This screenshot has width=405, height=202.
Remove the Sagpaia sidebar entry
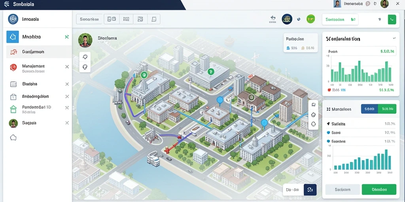[67, 123]
